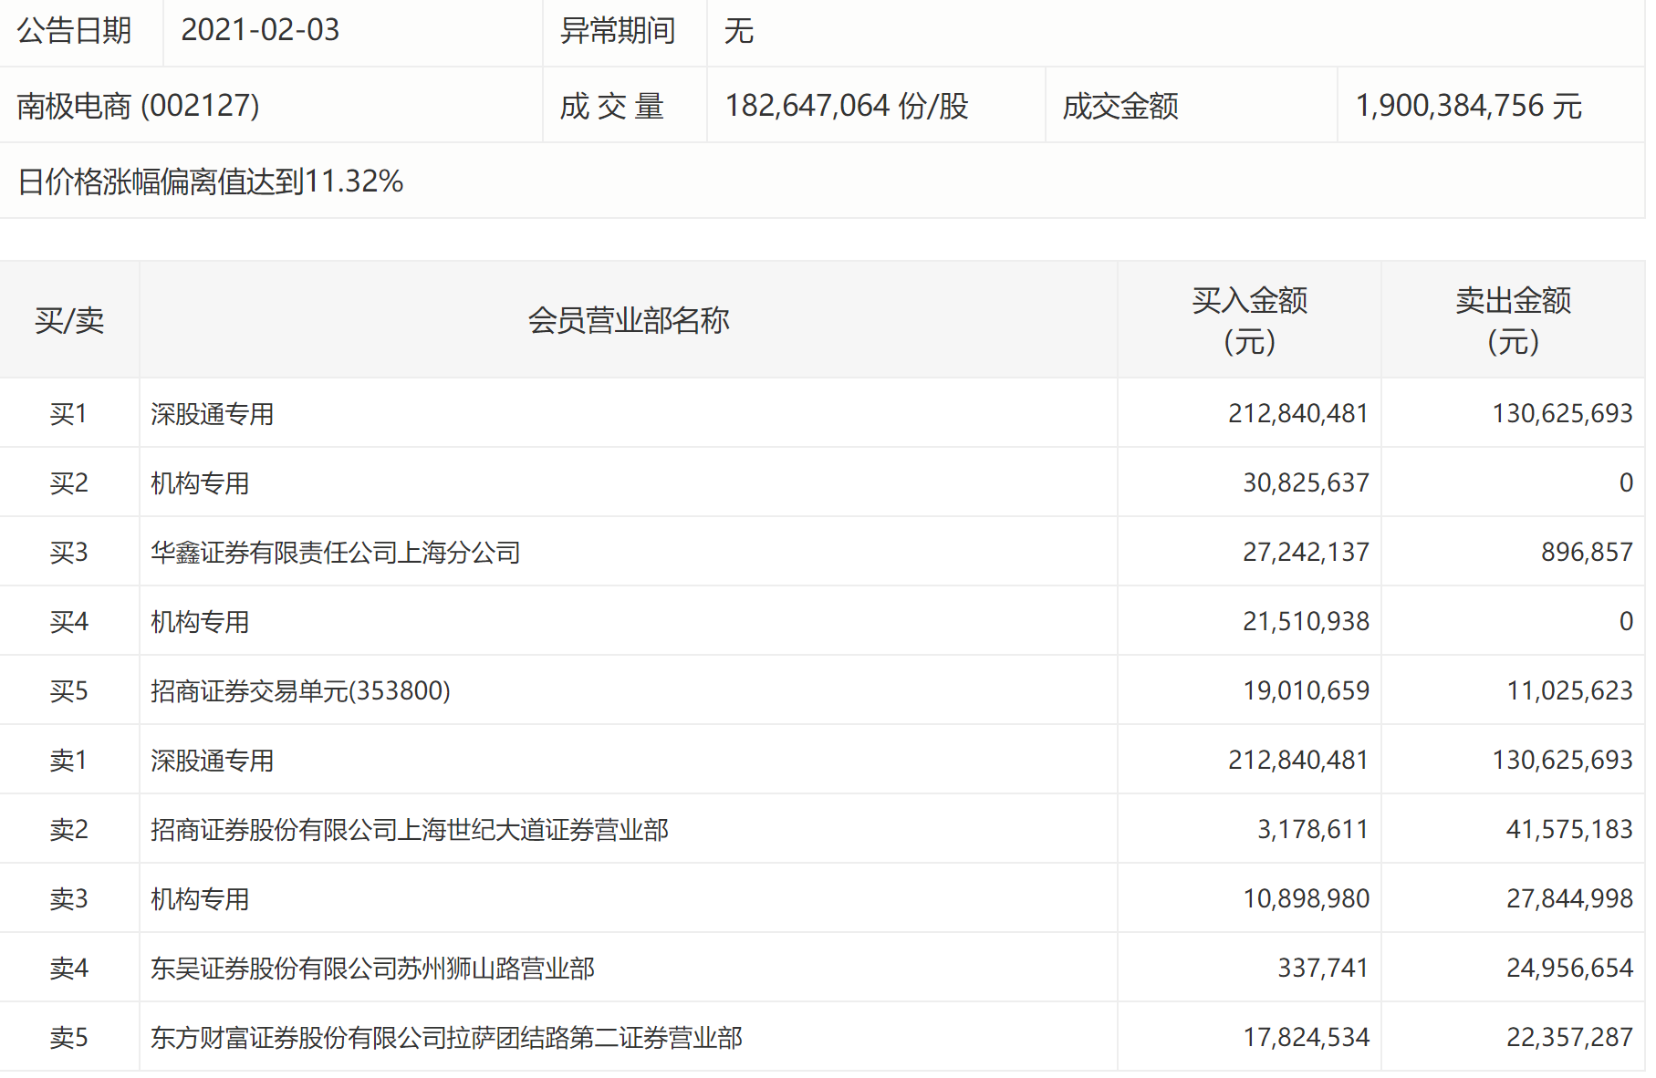Screen dimensions: 1656x1078
Task: Click the 会员营业部名称 column header
Action: (629, 320)
